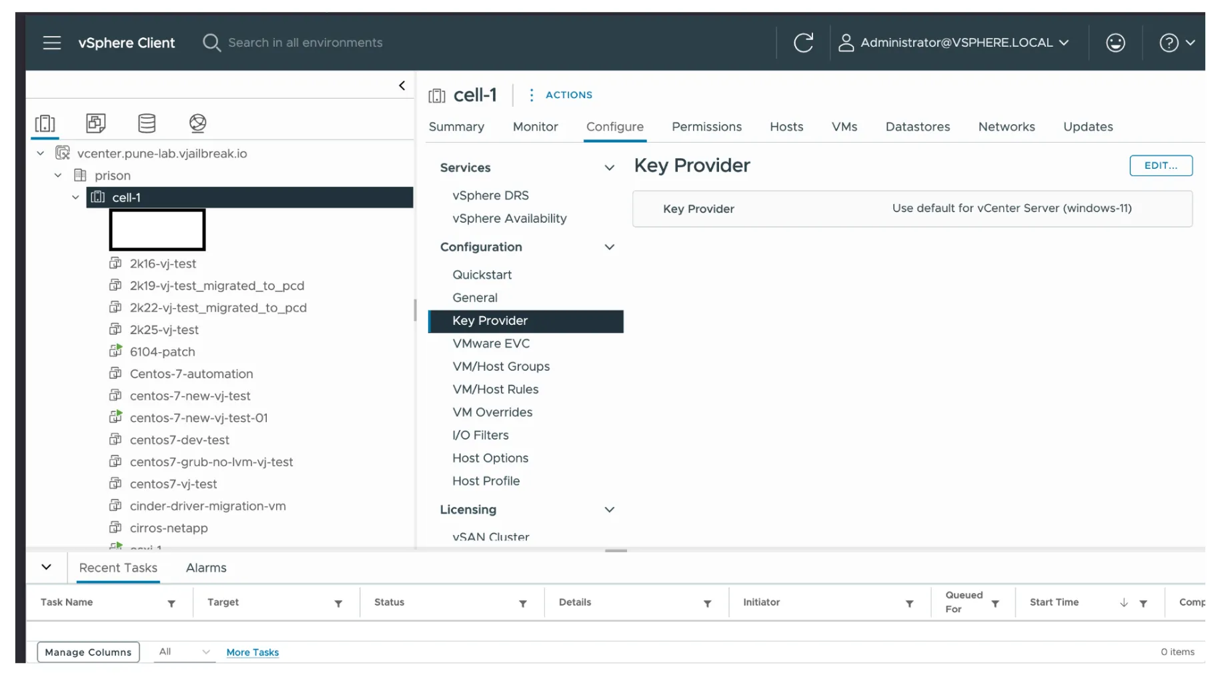Open the Alarms tab
The image size is (1230, 679).
pyautogui.click(x=205, y=568)
